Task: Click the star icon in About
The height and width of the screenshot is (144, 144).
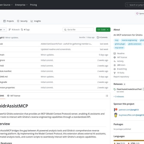Action: point(115,65)
